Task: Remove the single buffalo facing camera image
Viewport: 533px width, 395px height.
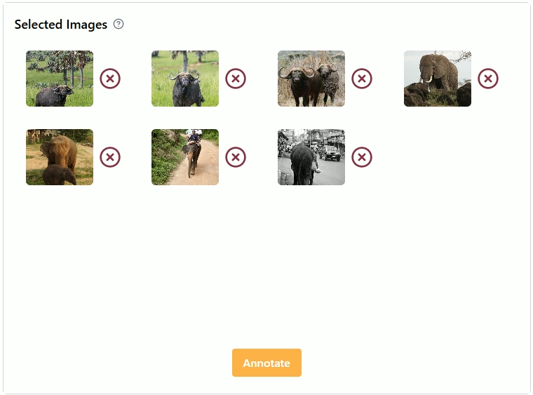Action: (x=236, y=79)
